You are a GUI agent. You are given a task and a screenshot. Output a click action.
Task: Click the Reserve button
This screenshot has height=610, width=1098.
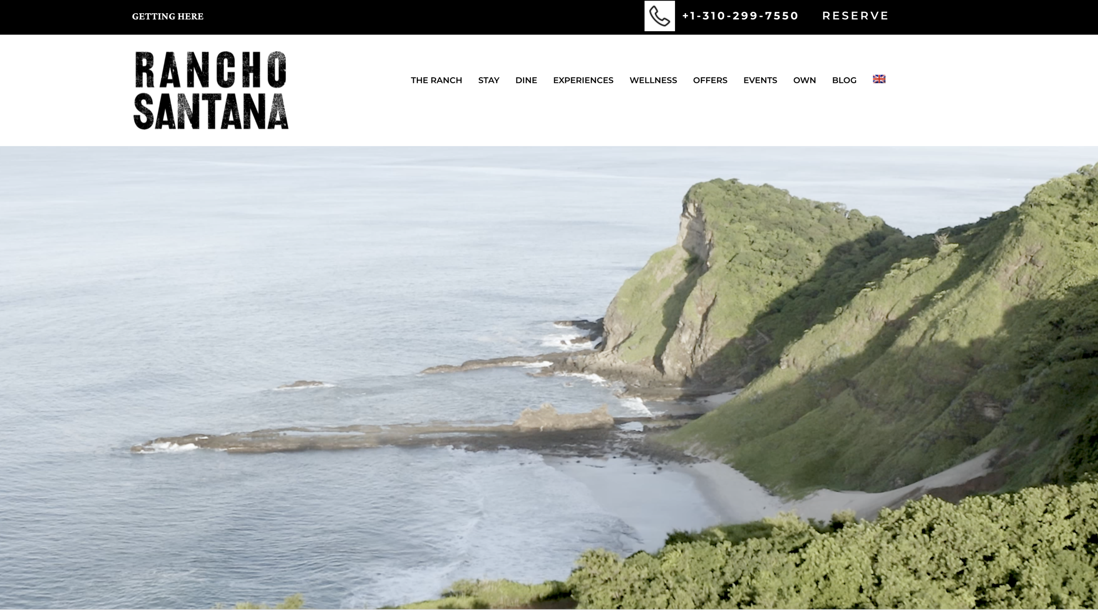pos(856,16)
